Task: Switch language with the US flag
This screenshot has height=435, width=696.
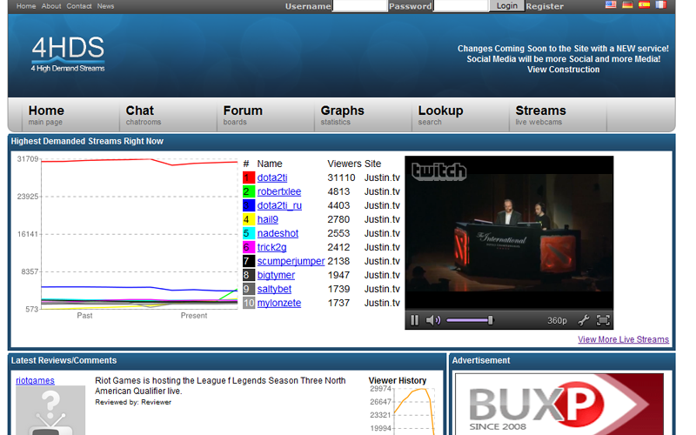Action: [x=612, y=5]
